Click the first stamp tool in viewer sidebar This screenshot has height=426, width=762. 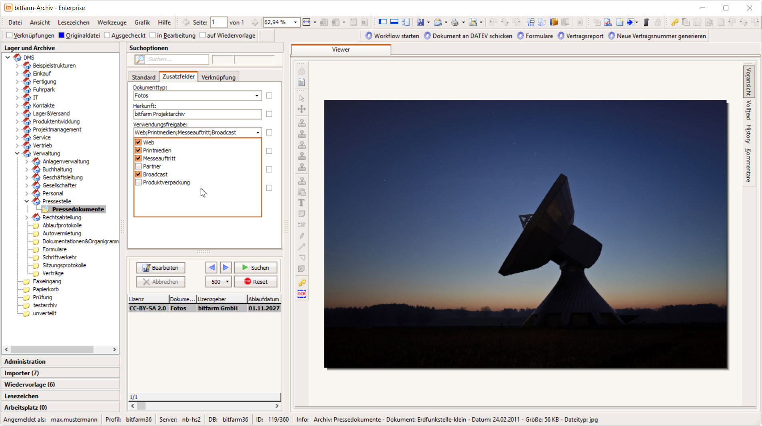302,123
